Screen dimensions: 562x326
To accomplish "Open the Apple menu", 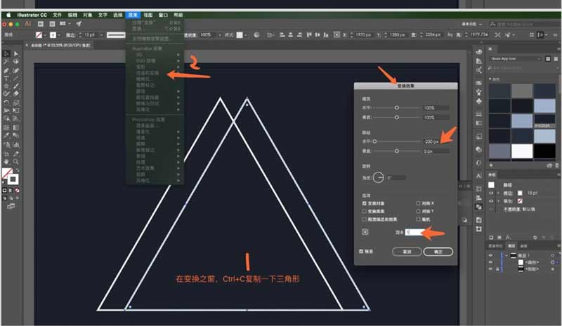I will coord(8,15).
